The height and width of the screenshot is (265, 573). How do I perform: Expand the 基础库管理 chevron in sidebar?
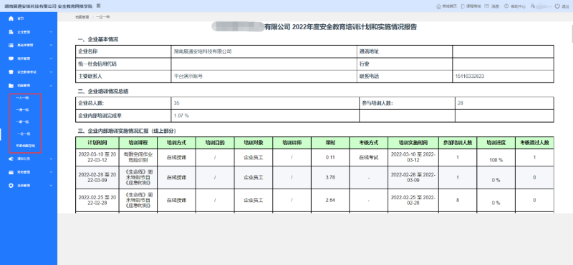point(51,45)
